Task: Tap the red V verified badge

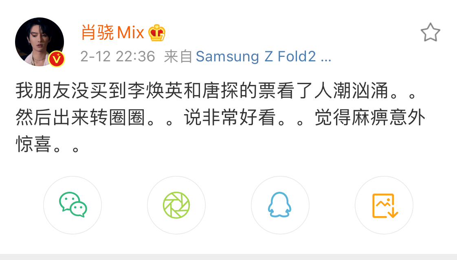Action: [57, 59]
